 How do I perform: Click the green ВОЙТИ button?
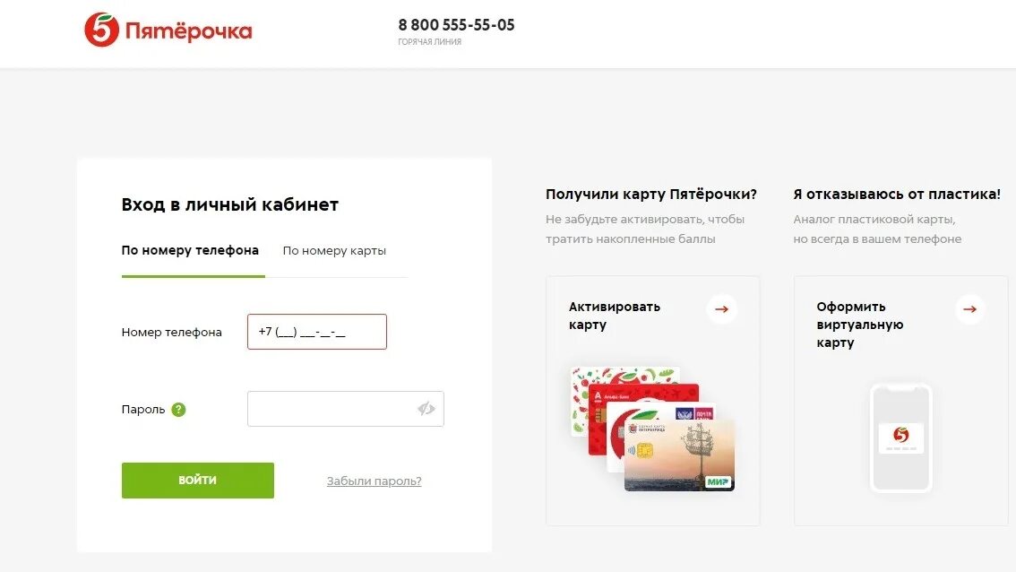(x=198, y=481)
